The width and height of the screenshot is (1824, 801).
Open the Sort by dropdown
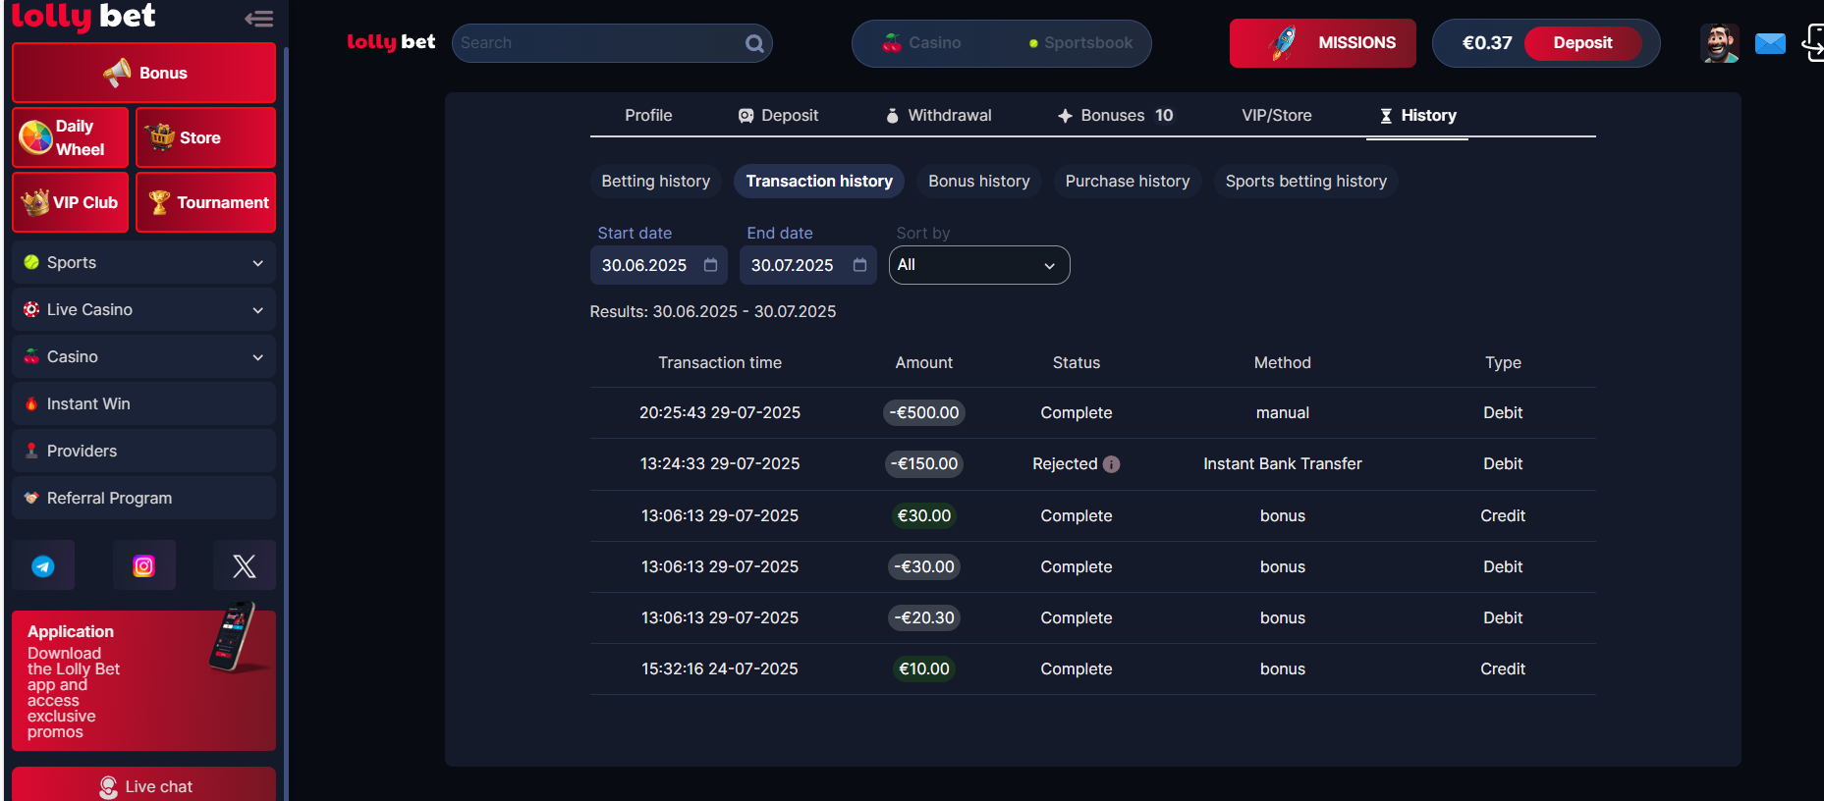978,265
